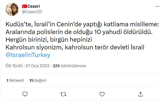Follow the @IsraelinTurkey mention link

click(x=28, y=55)
